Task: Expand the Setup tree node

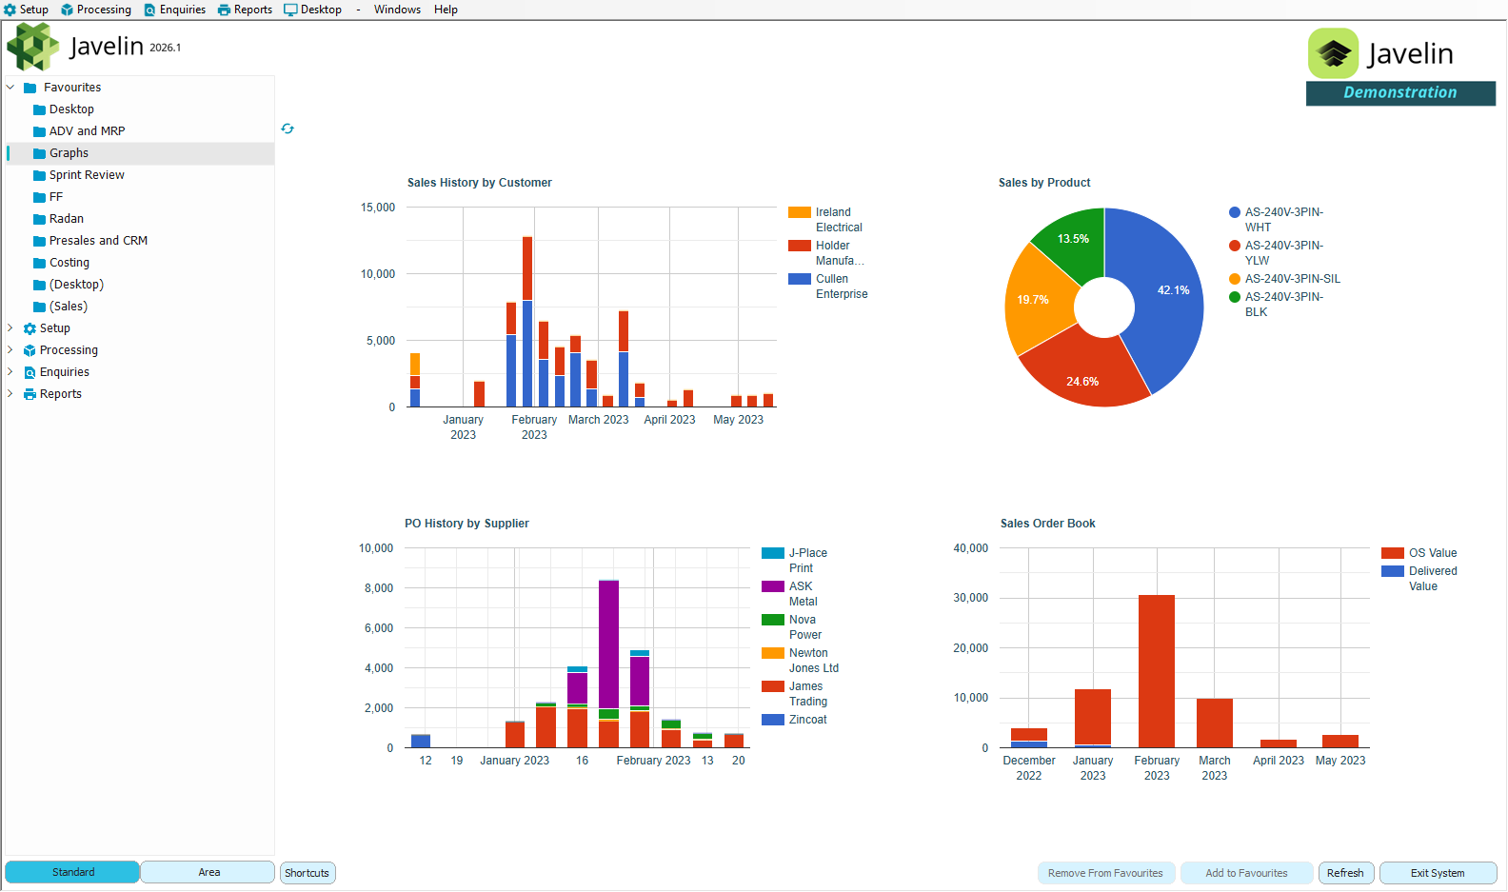Action: 10,328
